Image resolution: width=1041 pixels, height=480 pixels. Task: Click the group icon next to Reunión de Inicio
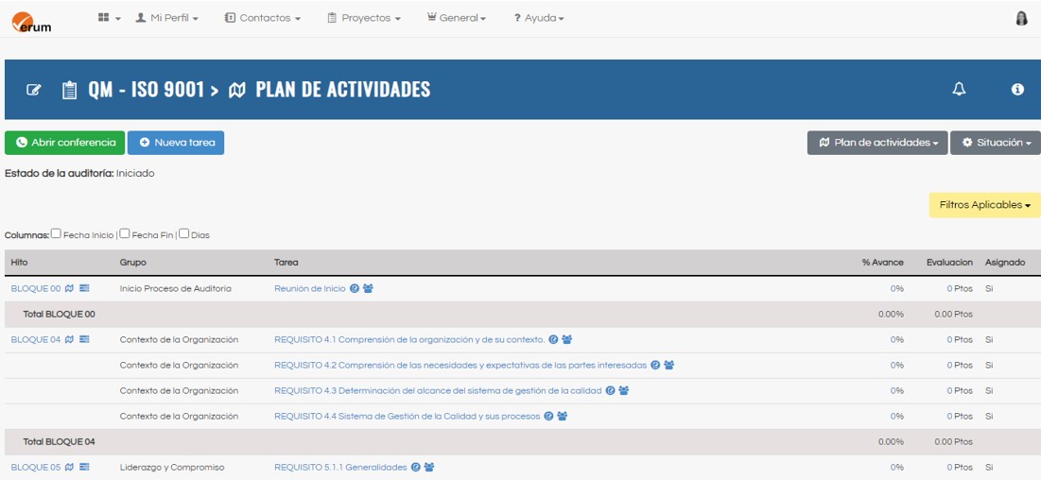[x=368, y=288]
